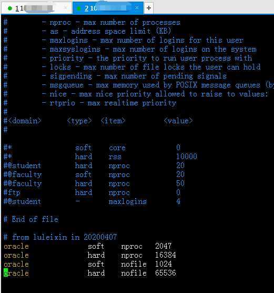Image resolution: width=274 pixels, height=293 pixels.
Task: Click 'soft' in the #* core row
Action: pos(84,148)
